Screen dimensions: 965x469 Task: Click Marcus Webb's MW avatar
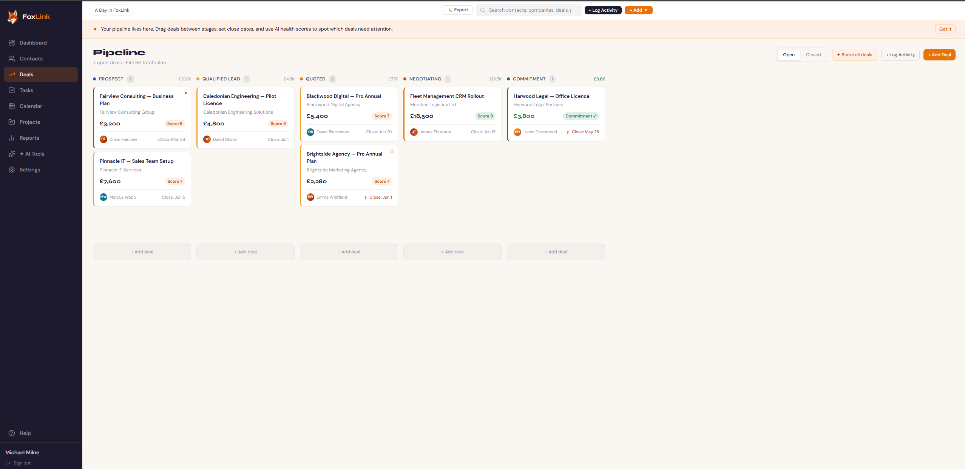[103, 197]
